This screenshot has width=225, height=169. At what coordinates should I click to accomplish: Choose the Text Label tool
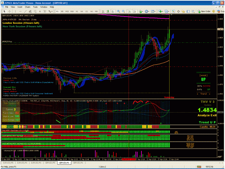click(x=45, y=12)
